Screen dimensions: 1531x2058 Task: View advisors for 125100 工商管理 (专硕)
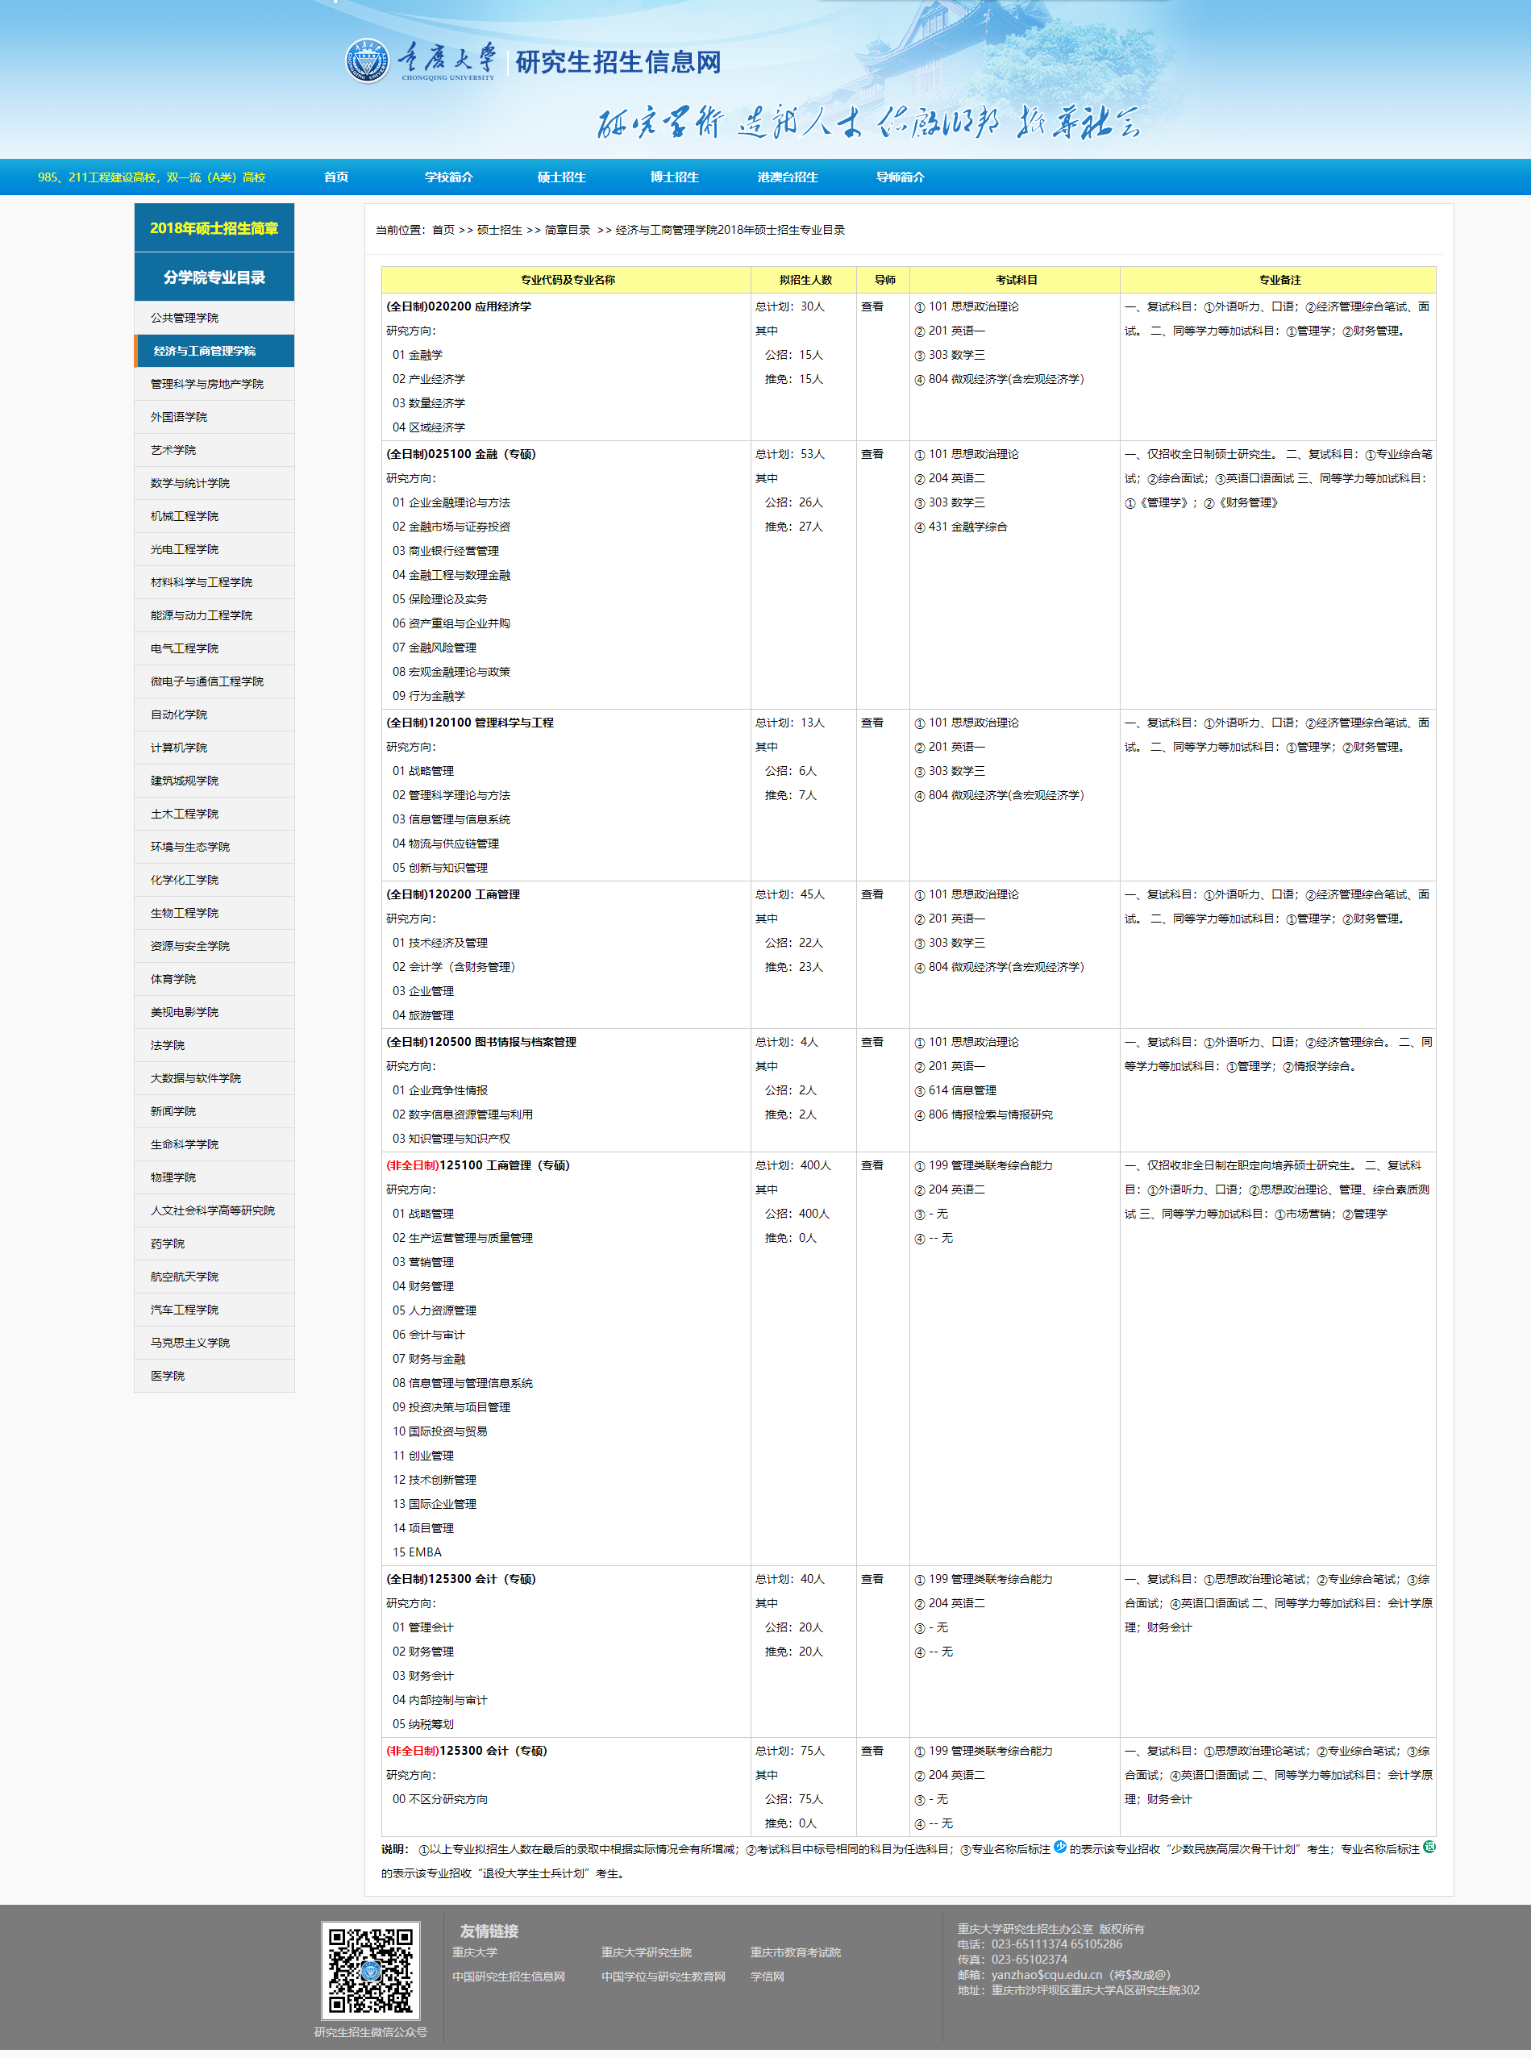tap(872, 1165)
